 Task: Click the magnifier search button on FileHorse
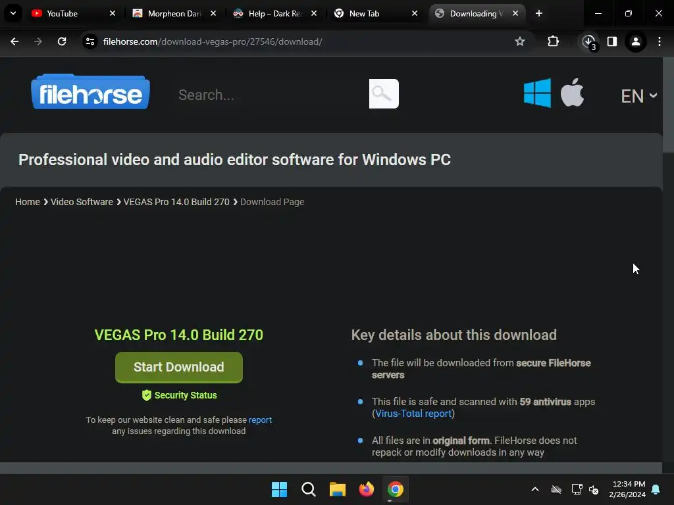tap(384, 93)
